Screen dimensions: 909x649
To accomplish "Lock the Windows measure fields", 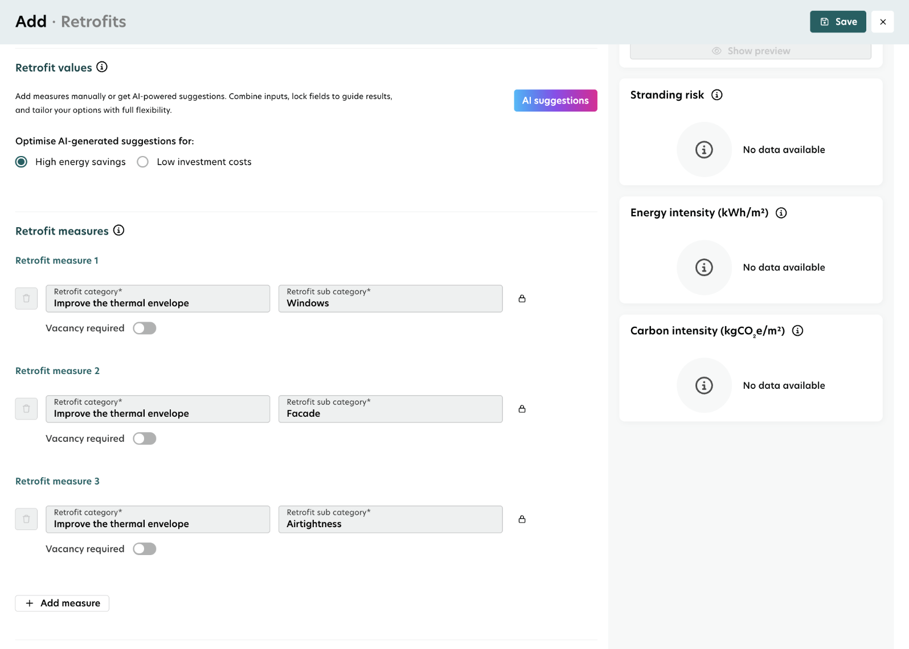I will coord(522,298).
